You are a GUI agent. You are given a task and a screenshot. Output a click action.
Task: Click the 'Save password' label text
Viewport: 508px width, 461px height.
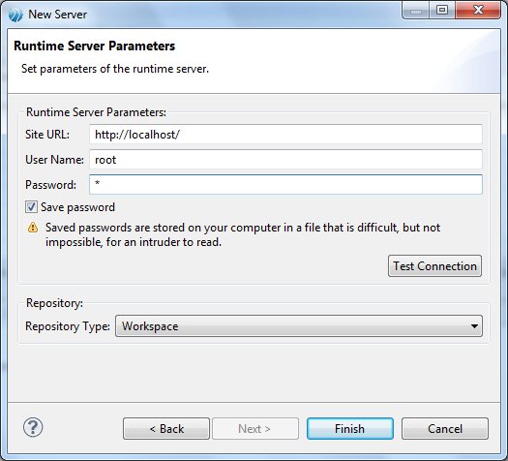coord(77,207)
